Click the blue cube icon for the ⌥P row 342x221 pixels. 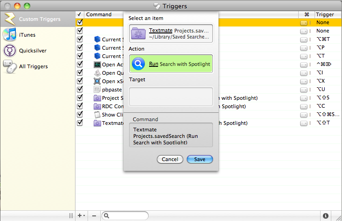(97, 48)
